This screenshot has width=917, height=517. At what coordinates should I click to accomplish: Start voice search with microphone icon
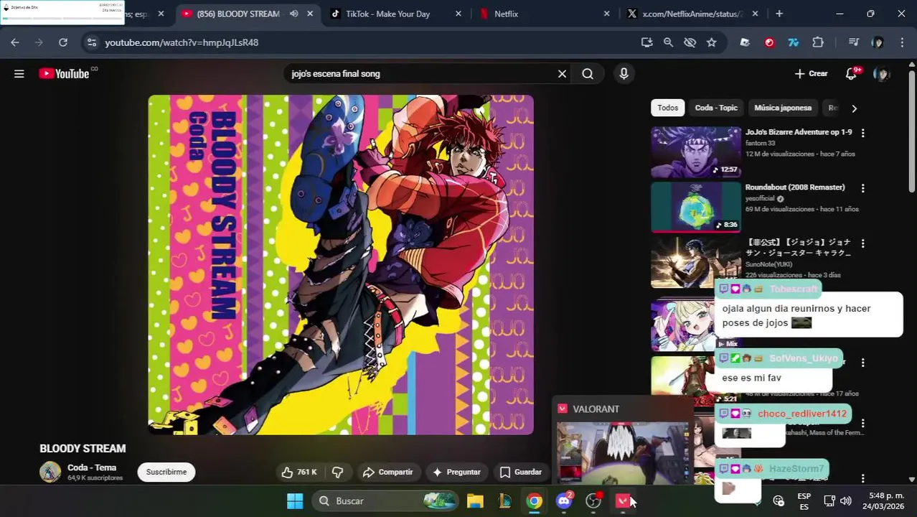(x=624, y=73)
